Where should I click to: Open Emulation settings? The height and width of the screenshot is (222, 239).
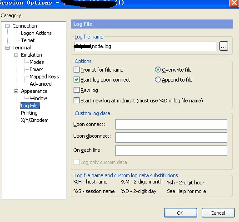[31, 55]
